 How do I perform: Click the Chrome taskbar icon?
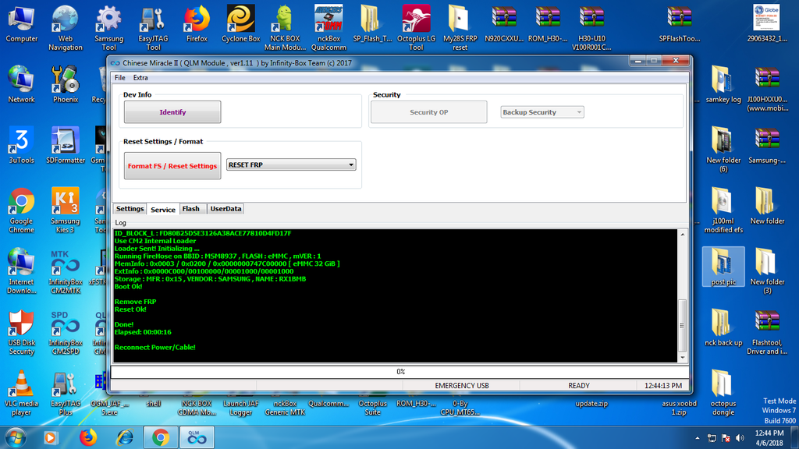(x=161, y=437)
